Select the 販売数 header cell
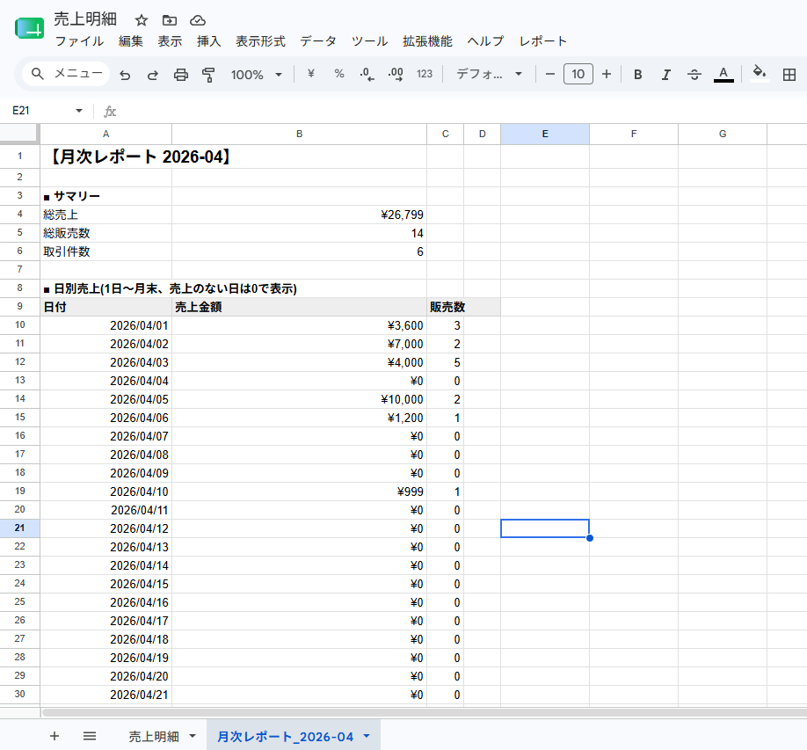Viewport: 807px width, 750px height. tap(445, 308)
